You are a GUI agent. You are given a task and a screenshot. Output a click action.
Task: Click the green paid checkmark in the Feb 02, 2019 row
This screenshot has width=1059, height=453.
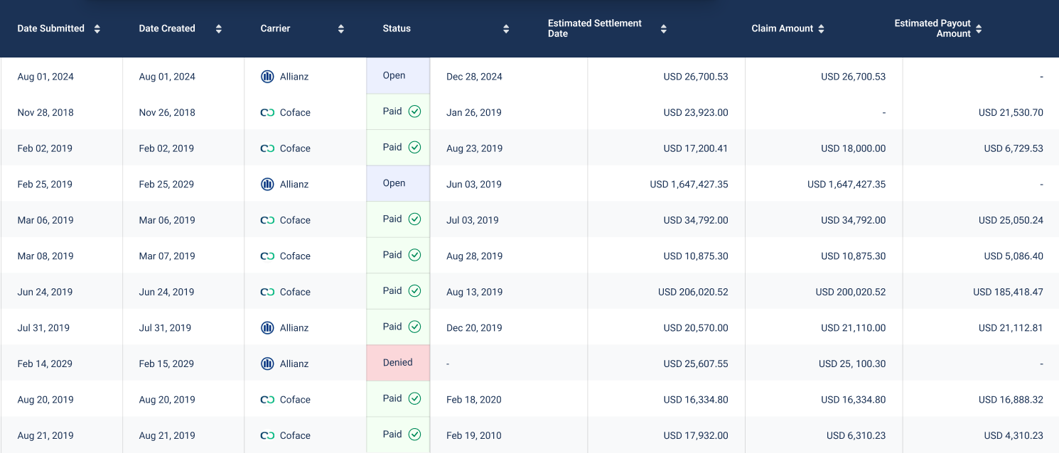coord(414,147)
